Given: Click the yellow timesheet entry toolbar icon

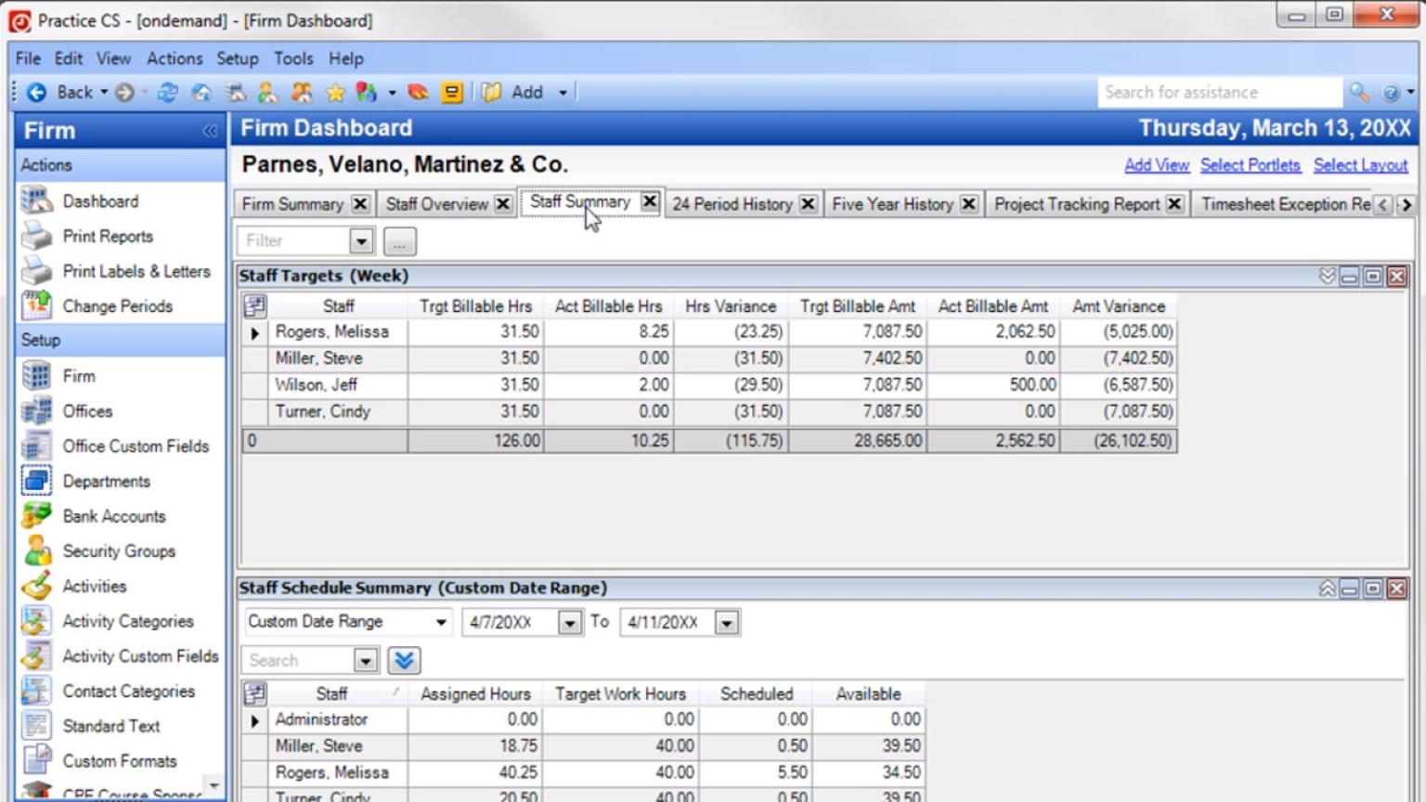Looking at the screenshot, I should coord(452,92).
